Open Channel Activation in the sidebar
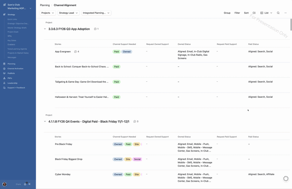 pyautogui.click(x=15, y=69)
